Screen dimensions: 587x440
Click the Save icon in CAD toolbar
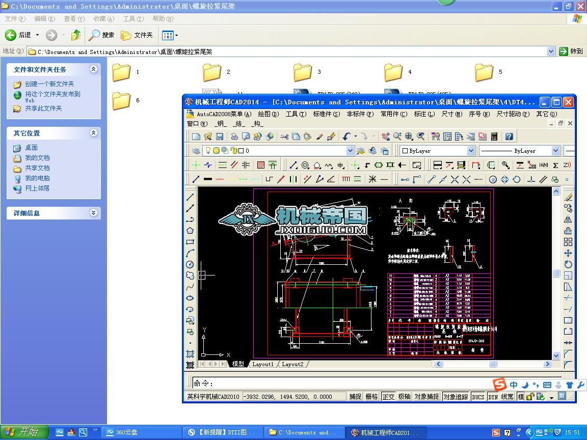tap(220, 136)
